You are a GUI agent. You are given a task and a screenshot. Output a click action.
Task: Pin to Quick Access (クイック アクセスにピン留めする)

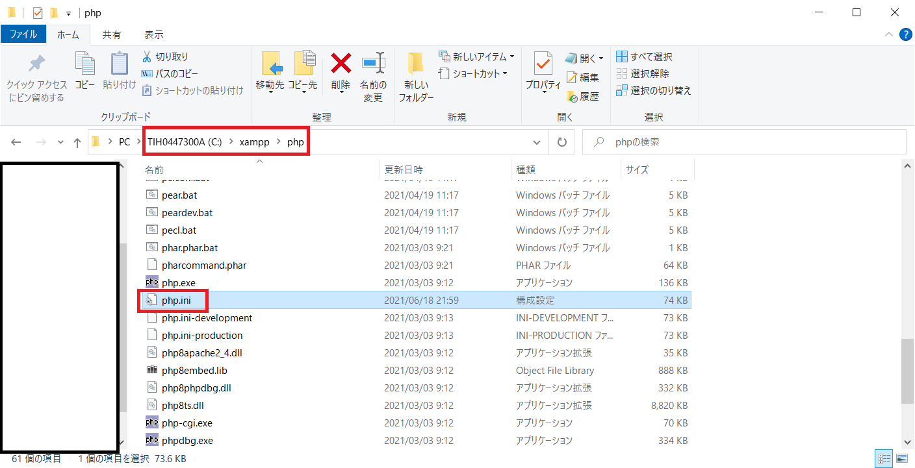pyautogui.click(x=37, y=79)
